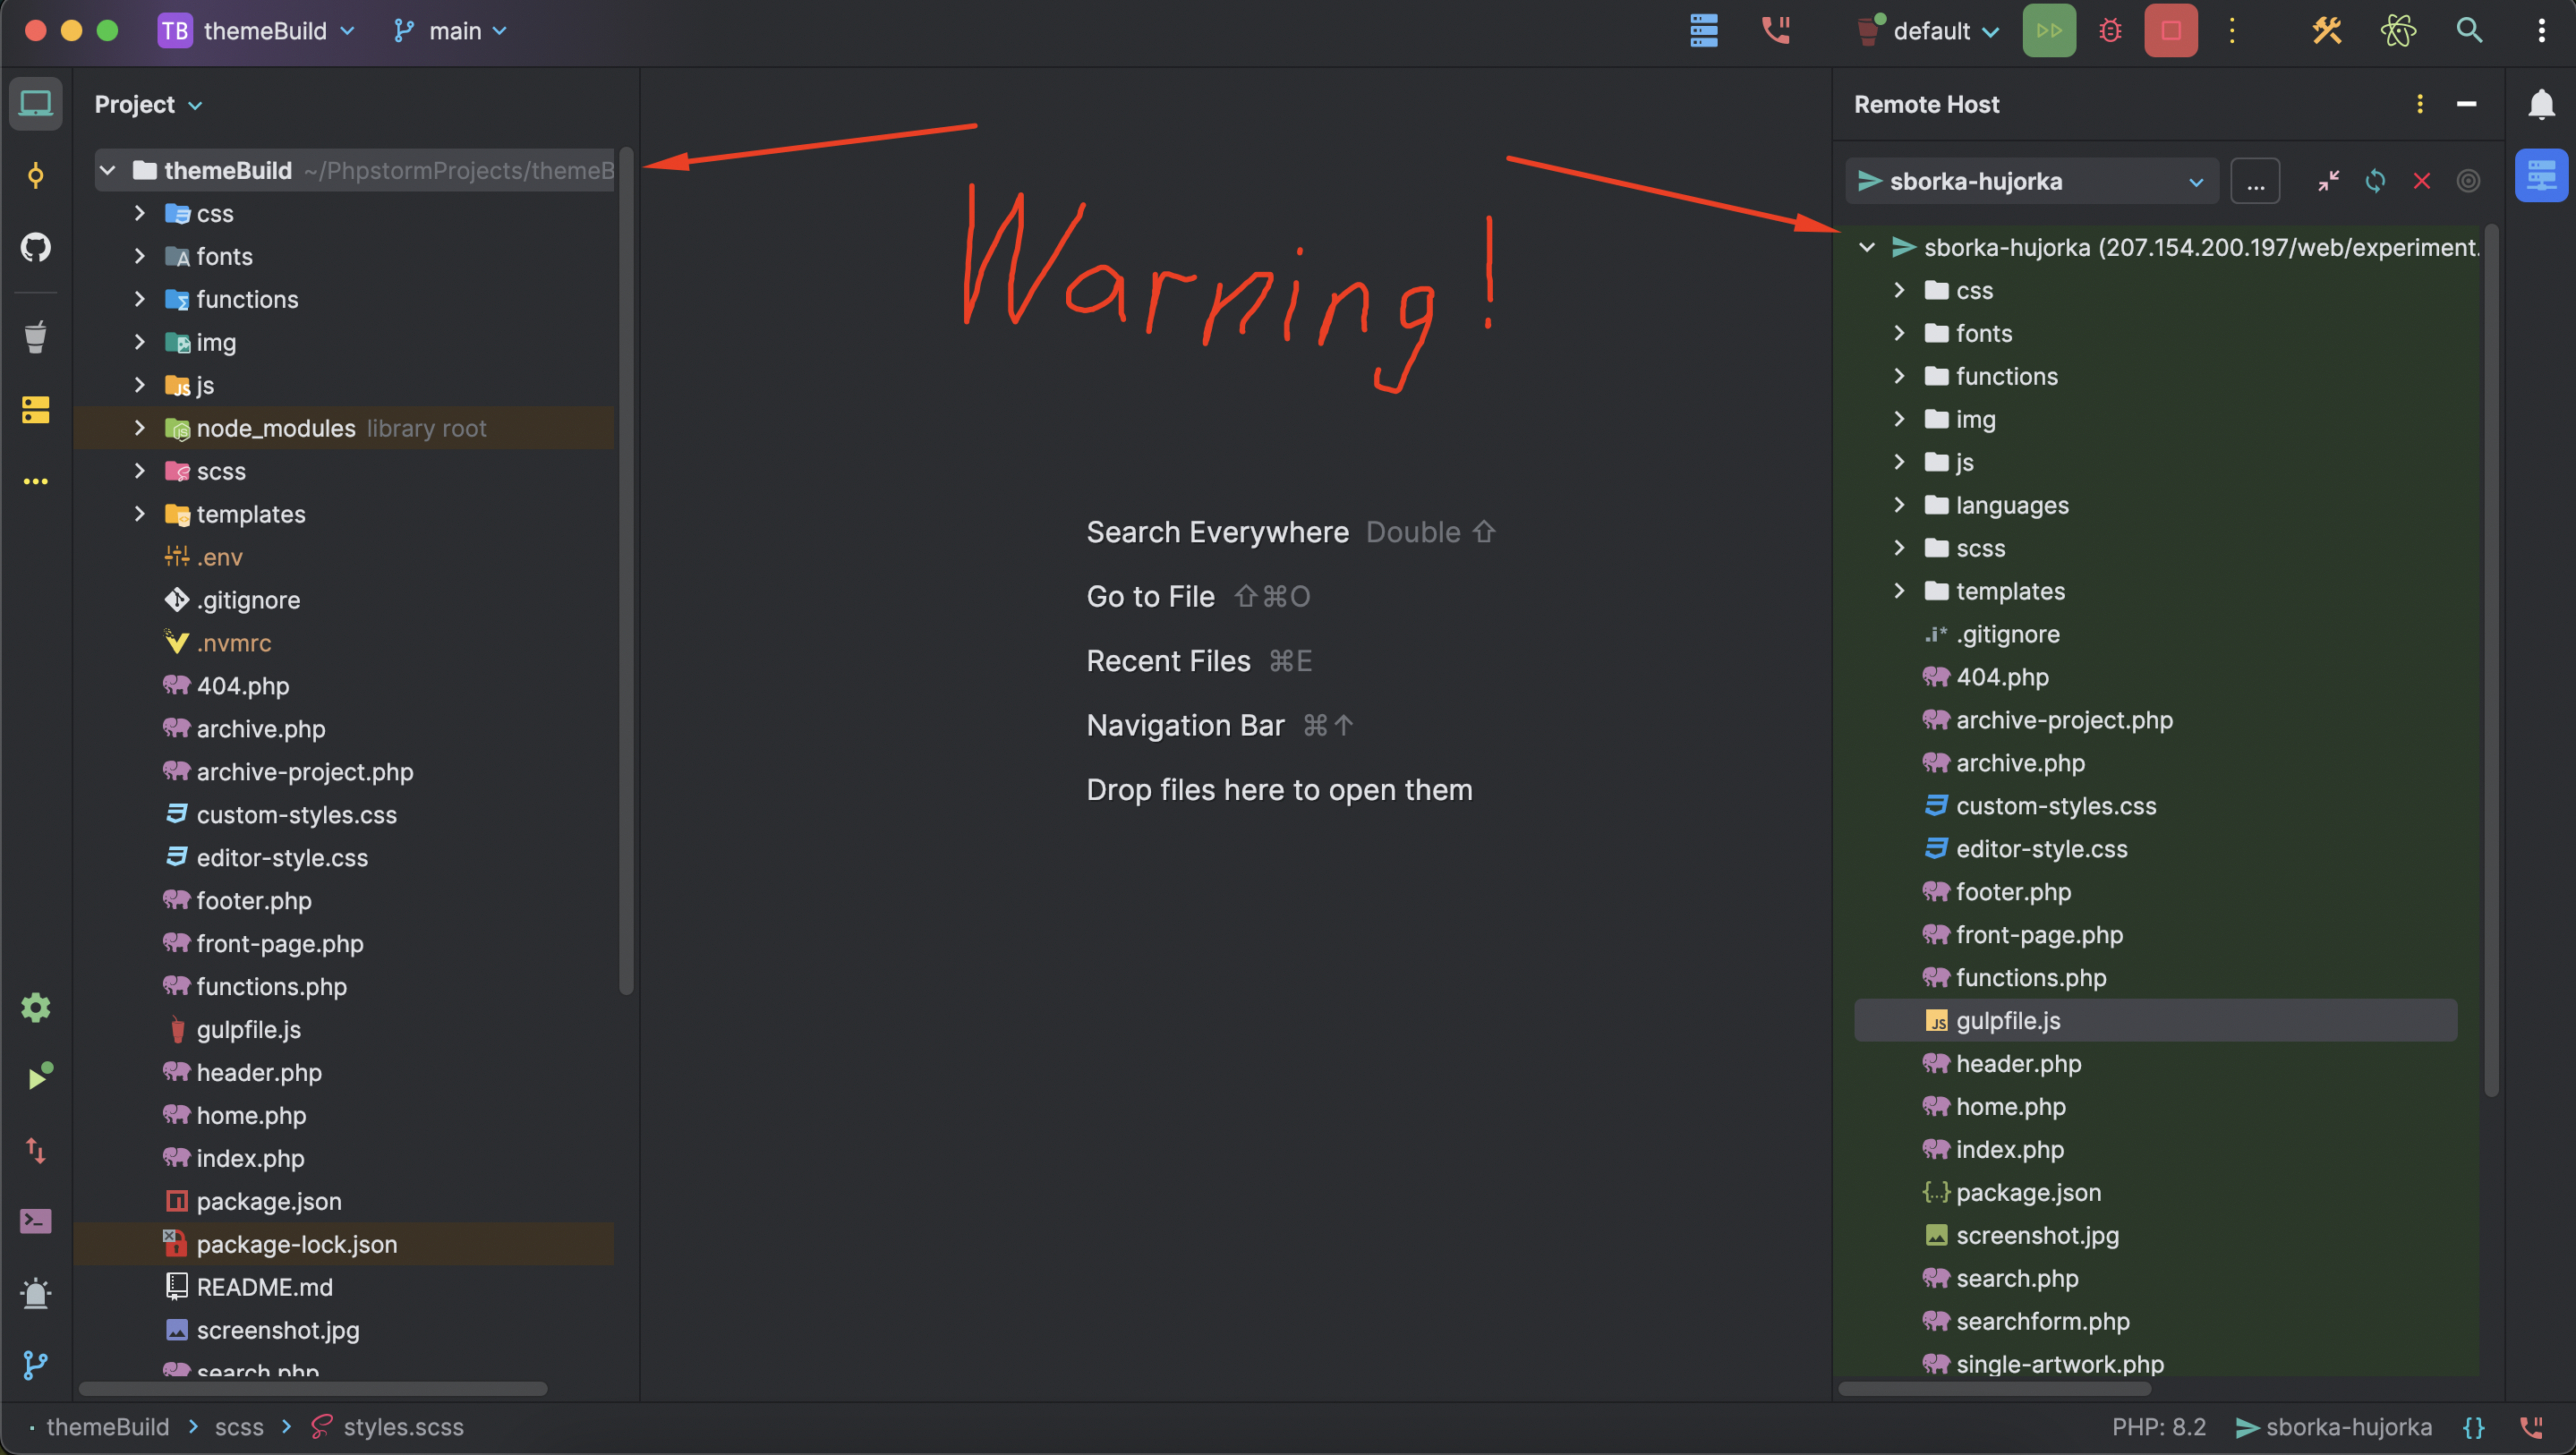Image resolution: width=2576 pixels, height=1455 pixels.
Task: Disconnect remote host with the red X
Action: [x=2422, y=181]
